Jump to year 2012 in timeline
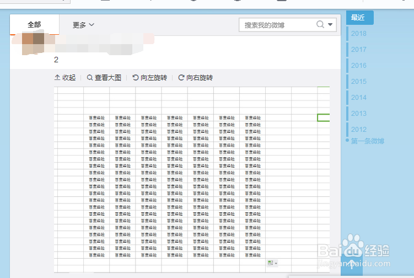This screenshot has width=414, height=278. pyautogui.click(x=358, y=130)
